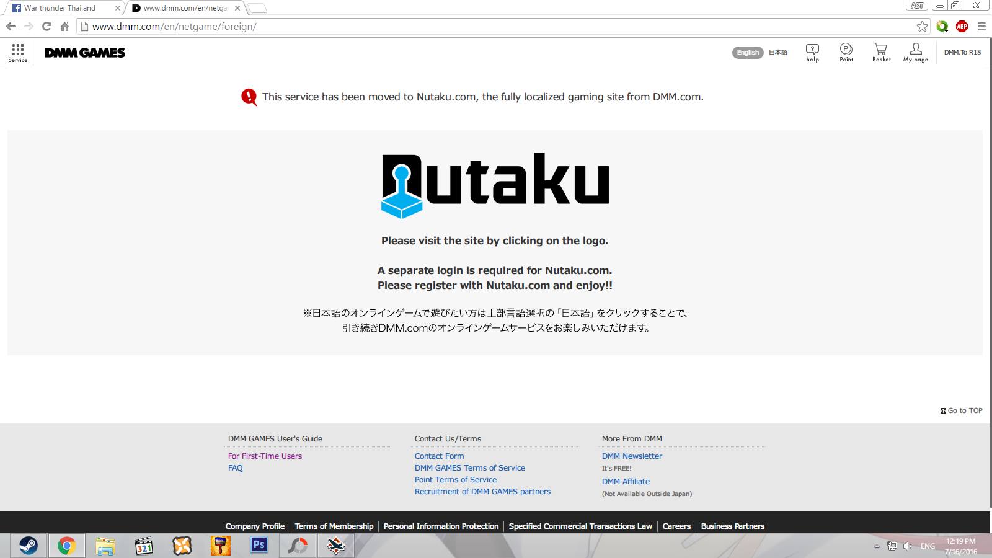992x558 pixels.
Task: Open Company Profile footer link
Action: (x=255, y=526)
